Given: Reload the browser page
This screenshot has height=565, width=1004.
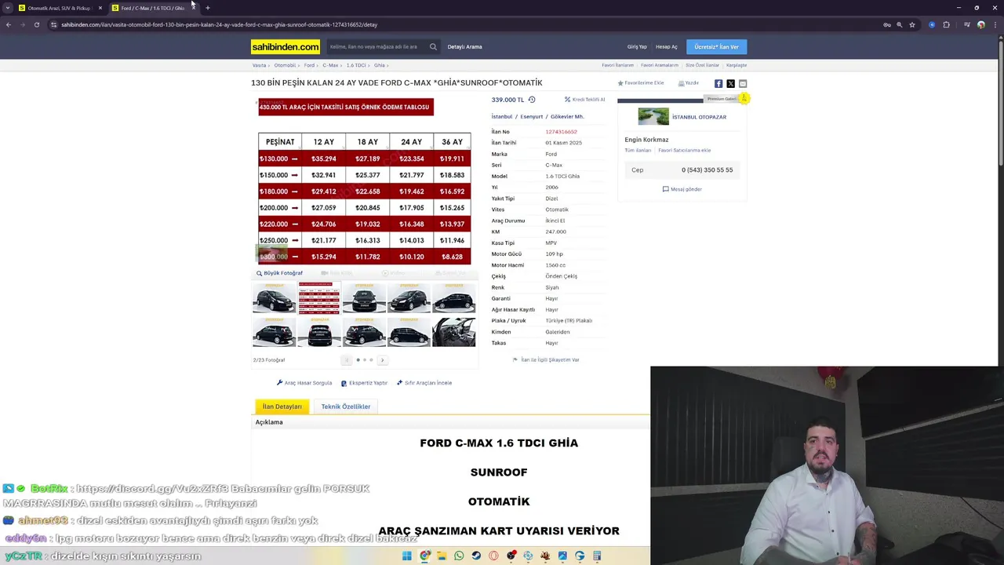Looking at the screenshot, I should tap(36, 24).
